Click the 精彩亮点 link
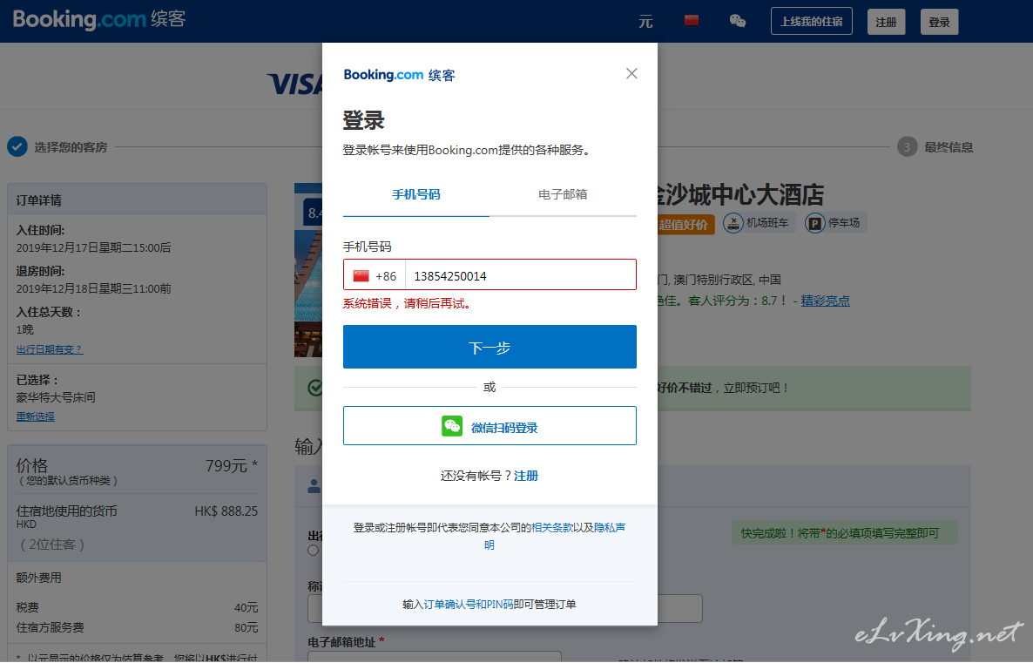1033x663 pixels. 825,301
